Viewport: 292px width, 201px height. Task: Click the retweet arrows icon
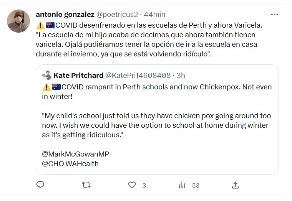click(x=86, y=185)
